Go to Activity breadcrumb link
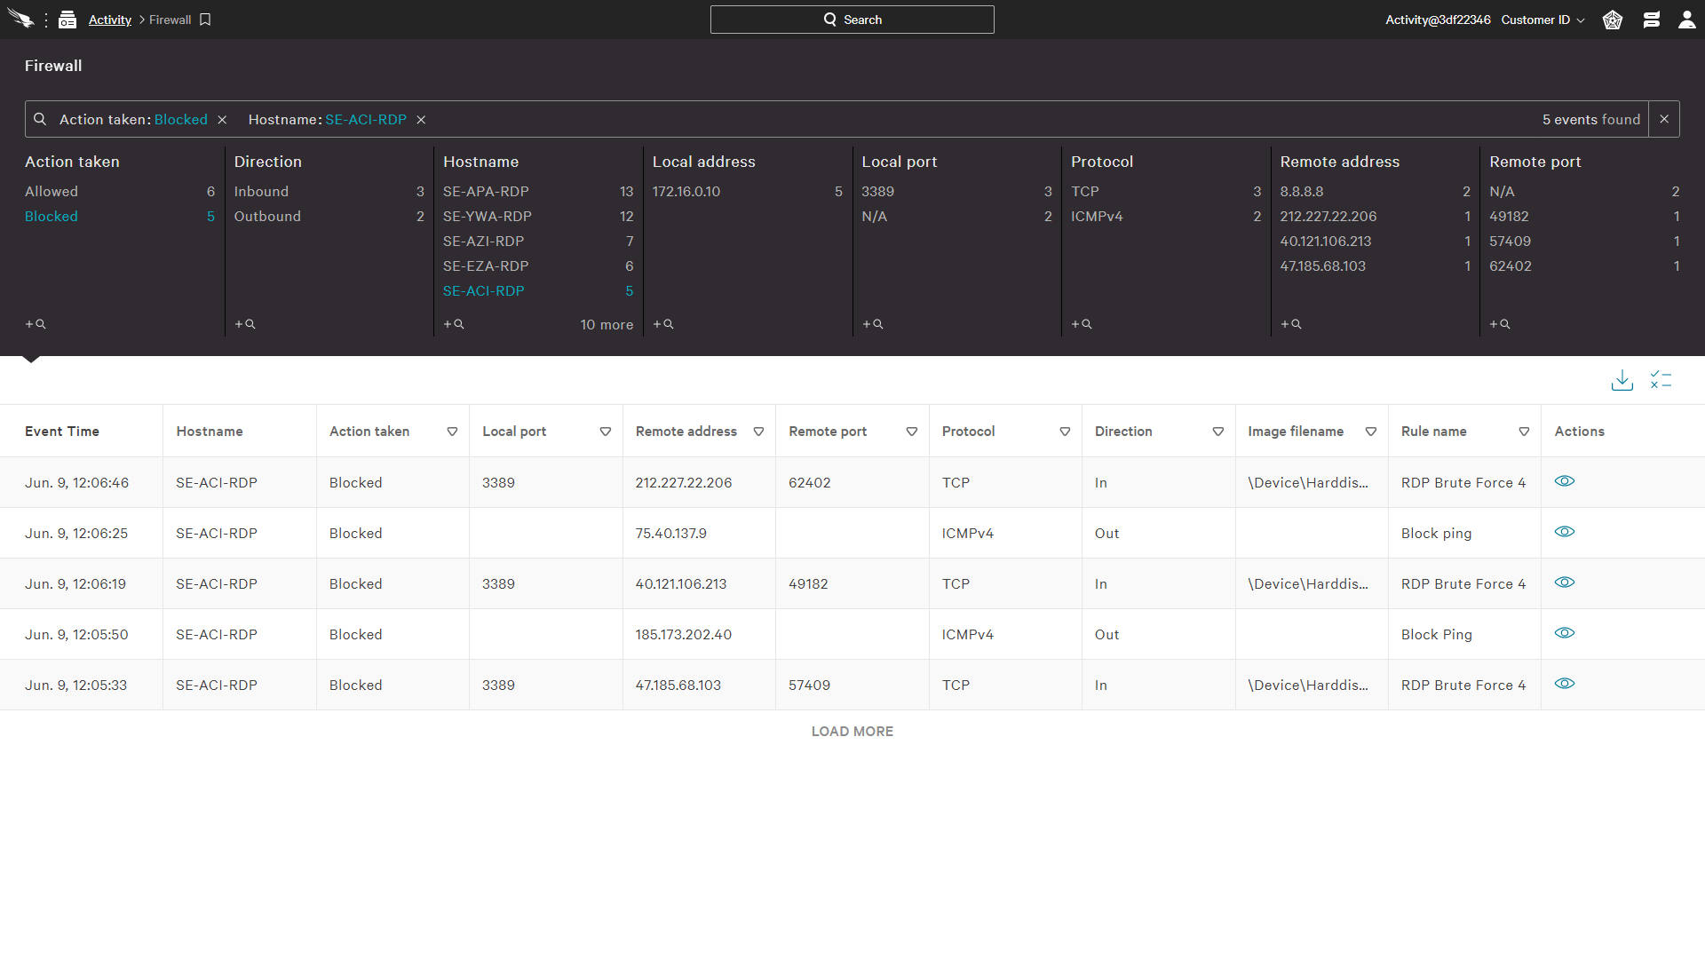Image resolution: width=1705 pixels, height=959 pixels. coord(110,20)
